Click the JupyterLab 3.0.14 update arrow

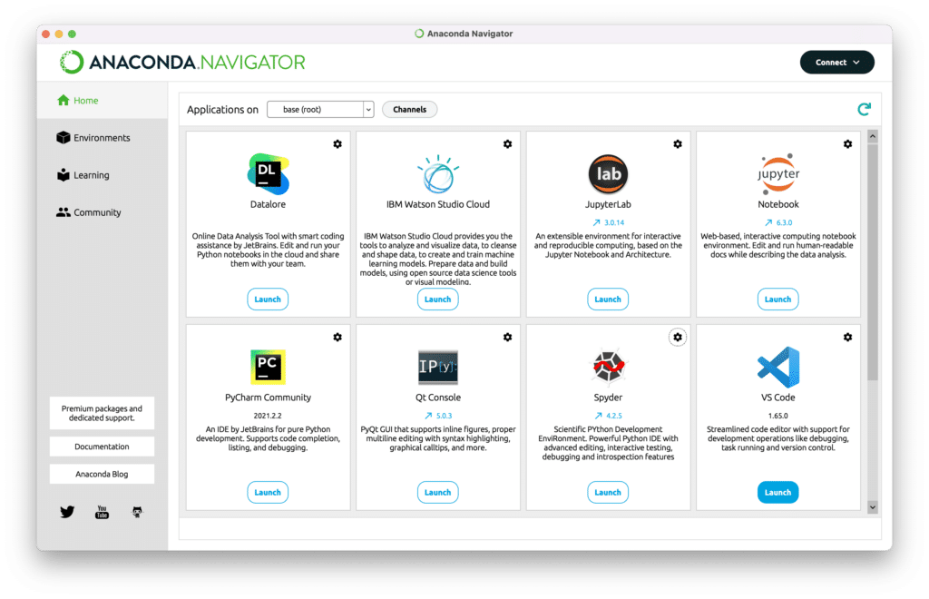tap(597, 222)
